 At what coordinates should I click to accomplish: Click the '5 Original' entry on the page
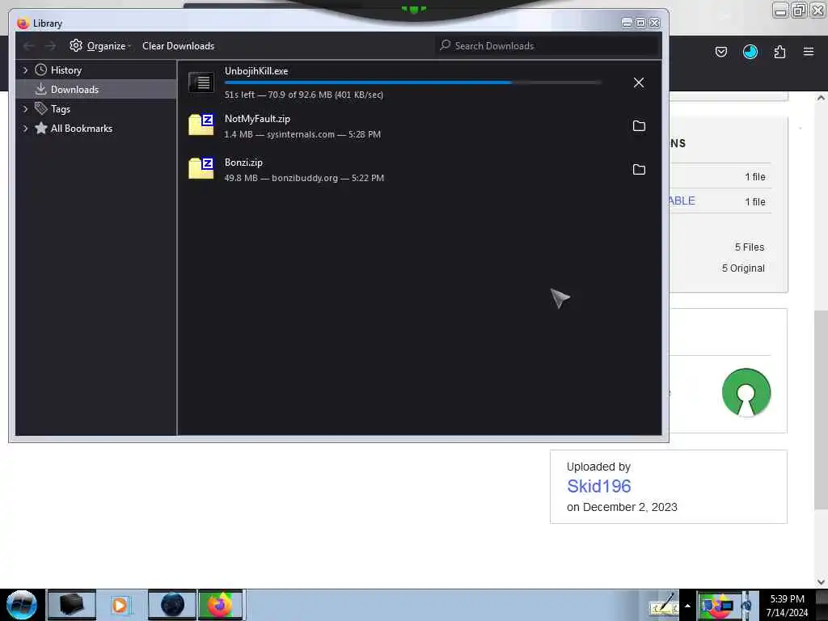tap(743, 268)
